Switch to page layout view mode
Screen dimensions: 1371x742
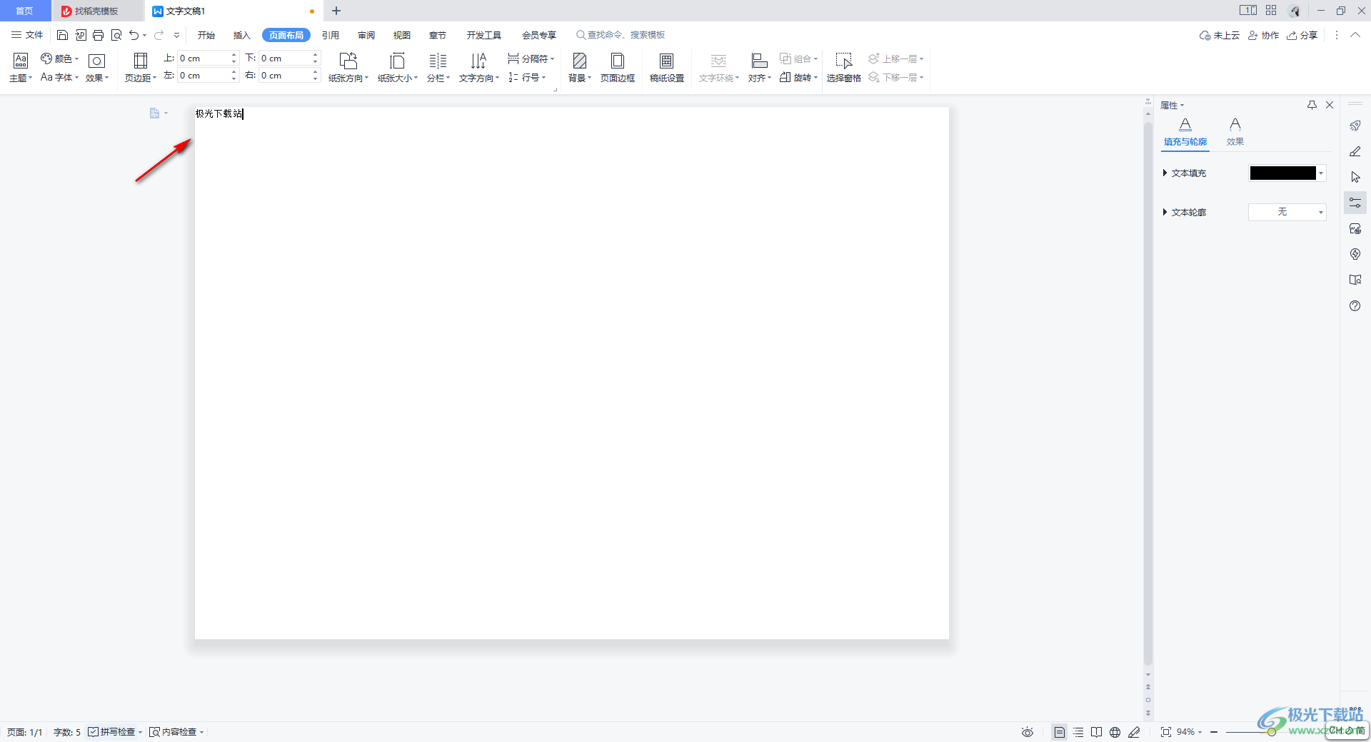1060,732
